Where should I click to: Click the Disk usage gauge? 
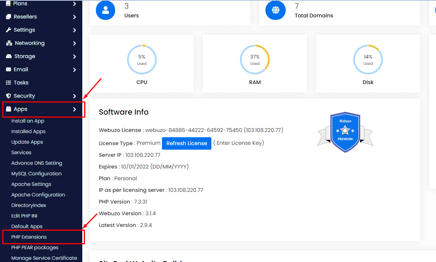[368, 60]
